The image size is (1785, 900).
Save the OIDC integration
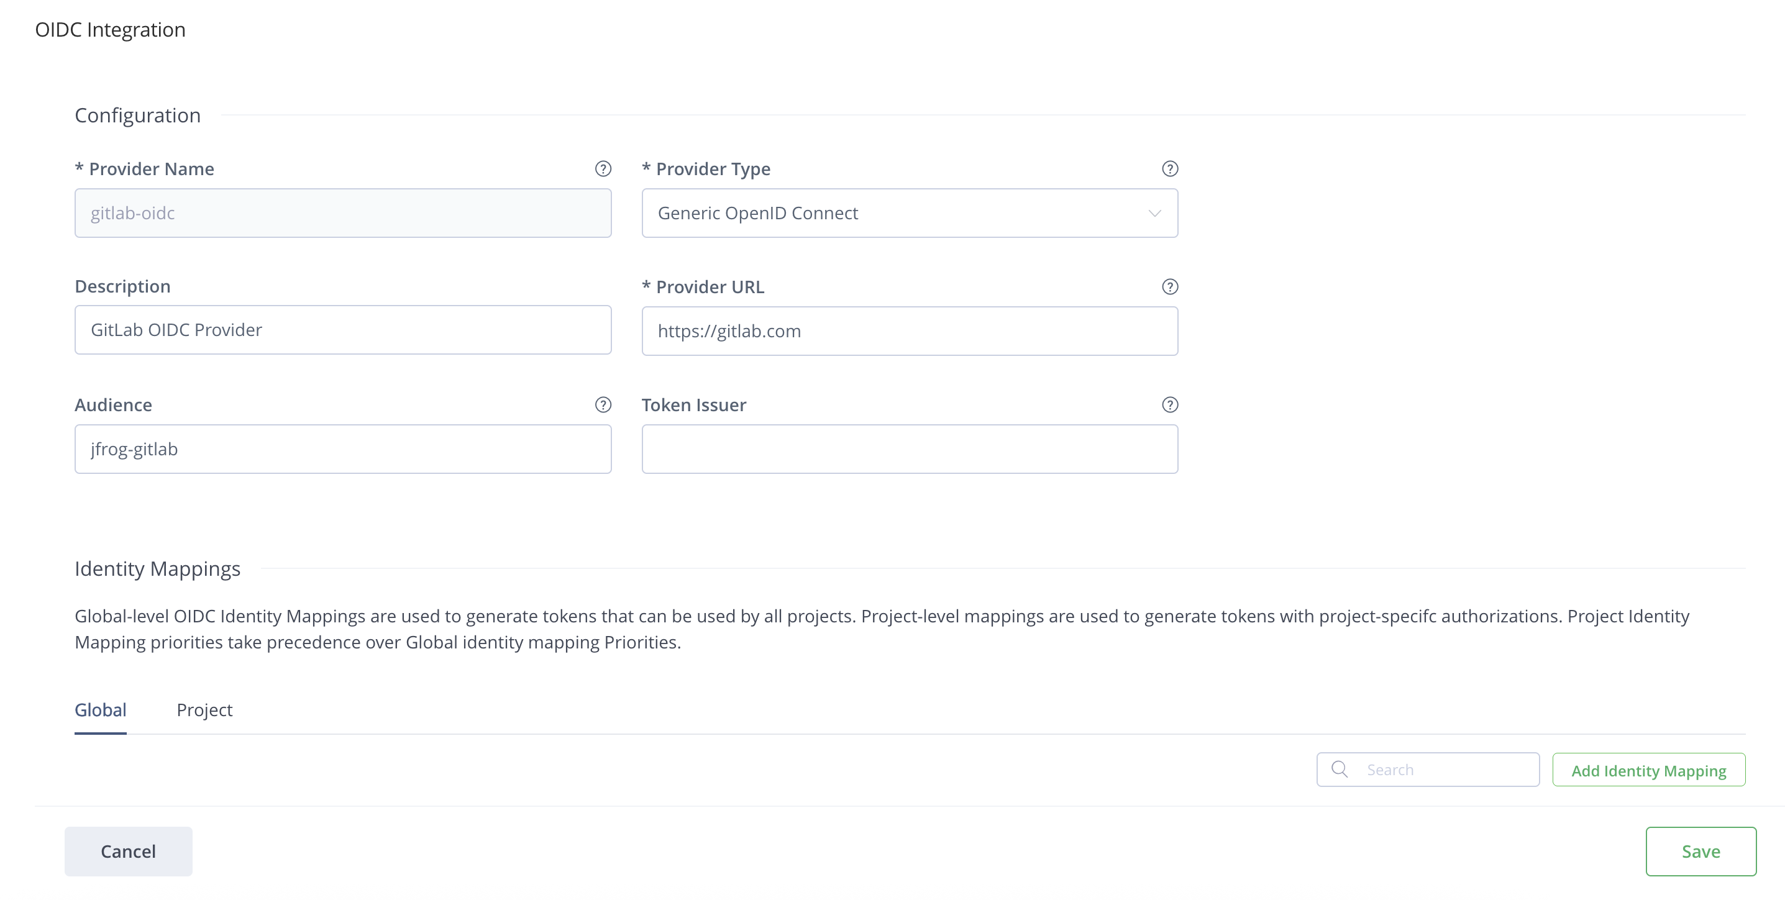coord(1701,851)
